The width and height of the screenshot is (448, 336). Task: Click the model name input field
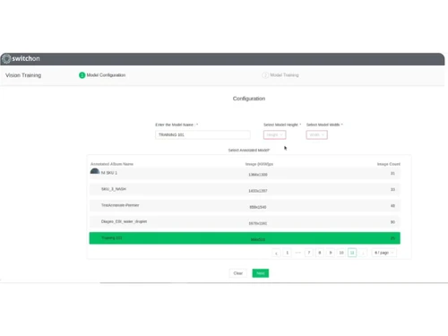202,135
